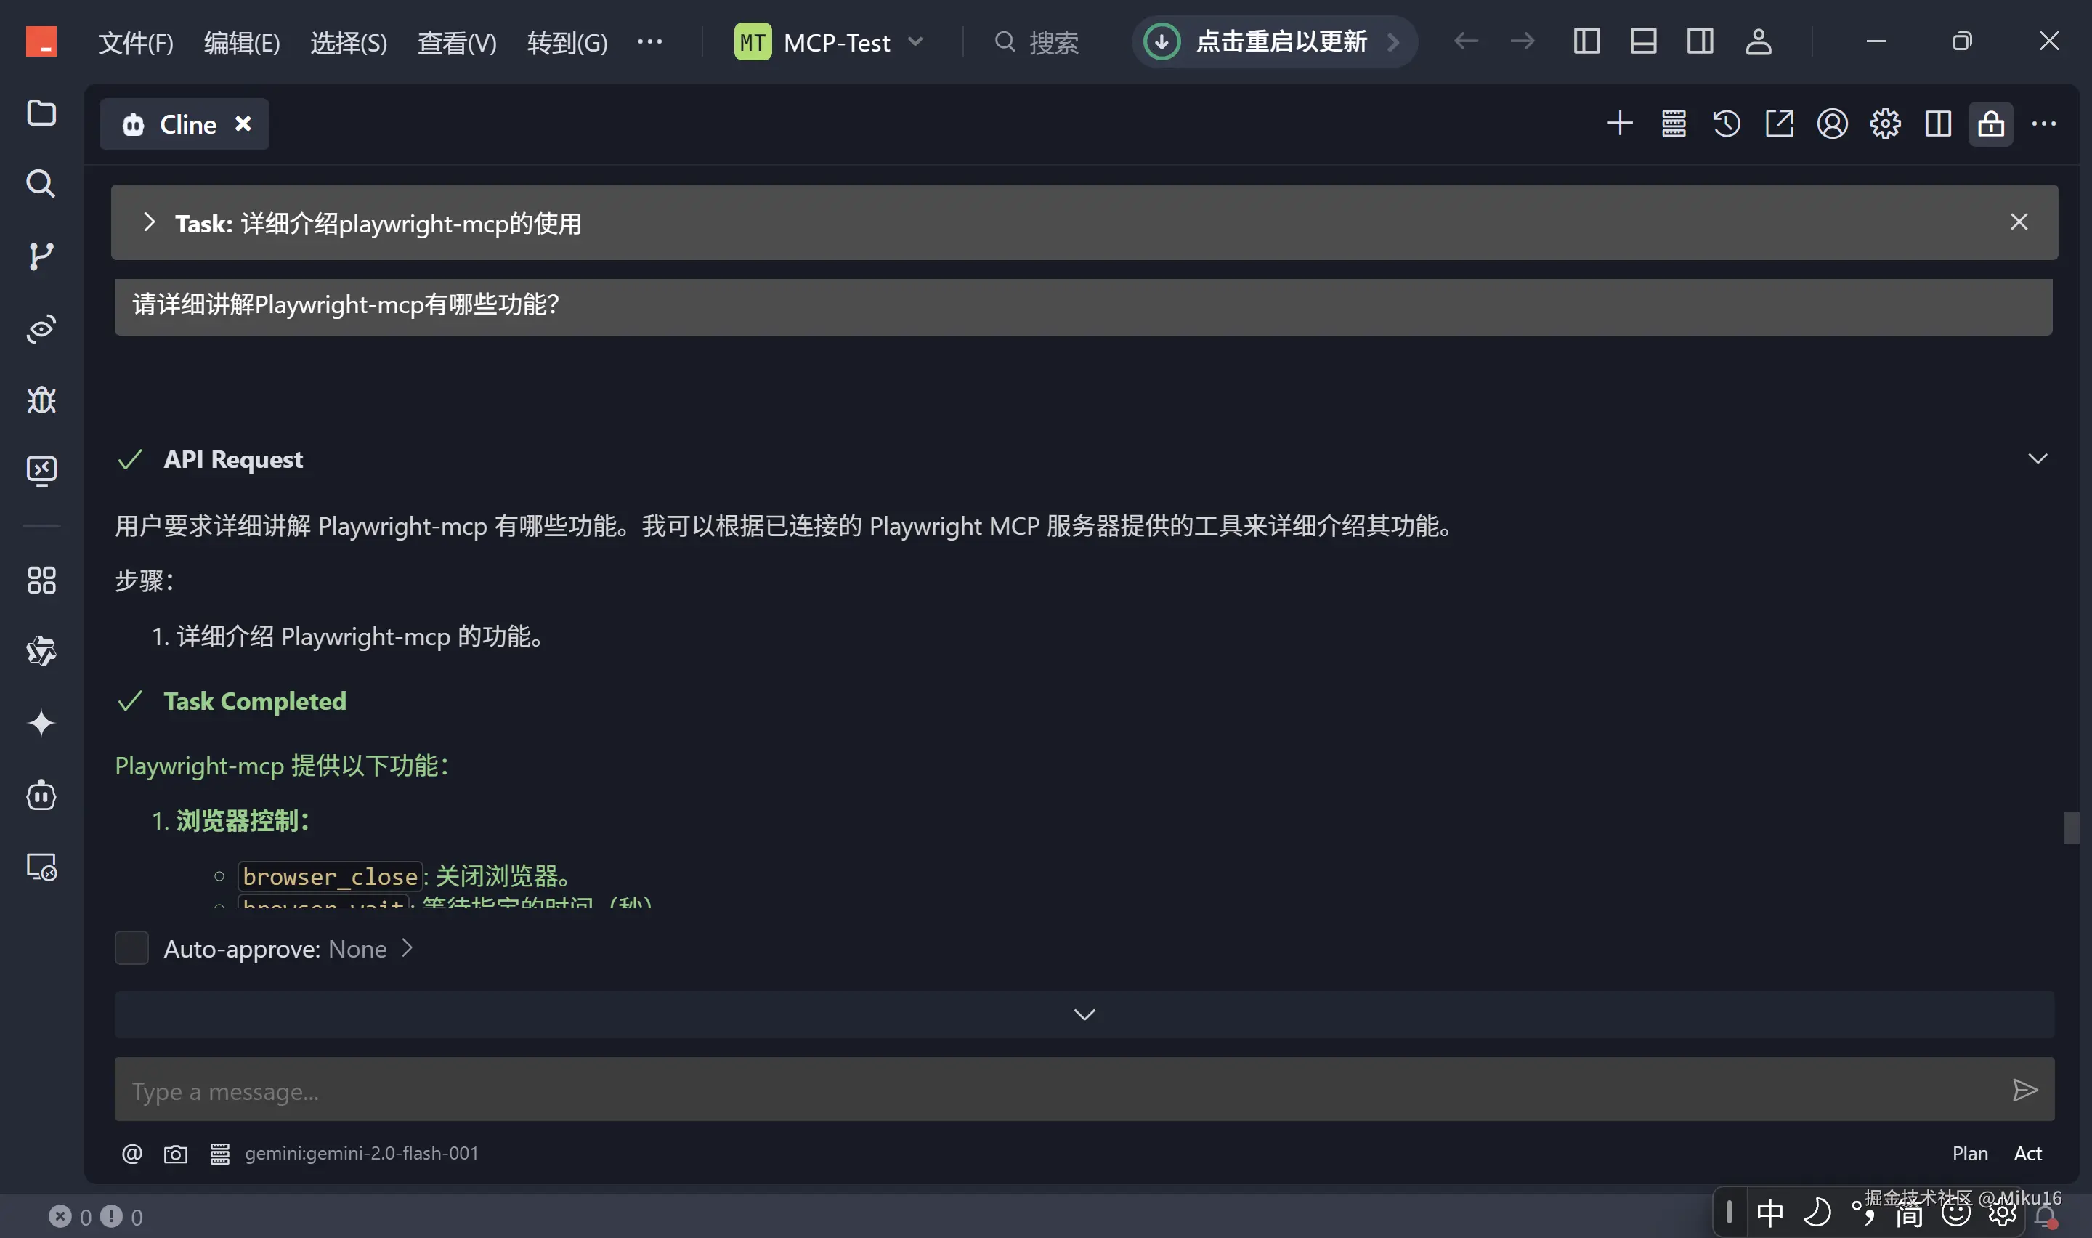This screenshot has width=2092, height=1238.
Task: Click the IME moon half-width icon
Action: tap(1816, 1213)
